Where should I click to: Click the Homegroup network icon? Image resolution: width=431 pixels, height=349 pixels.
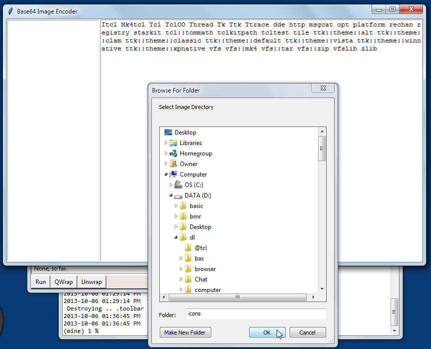173,153
